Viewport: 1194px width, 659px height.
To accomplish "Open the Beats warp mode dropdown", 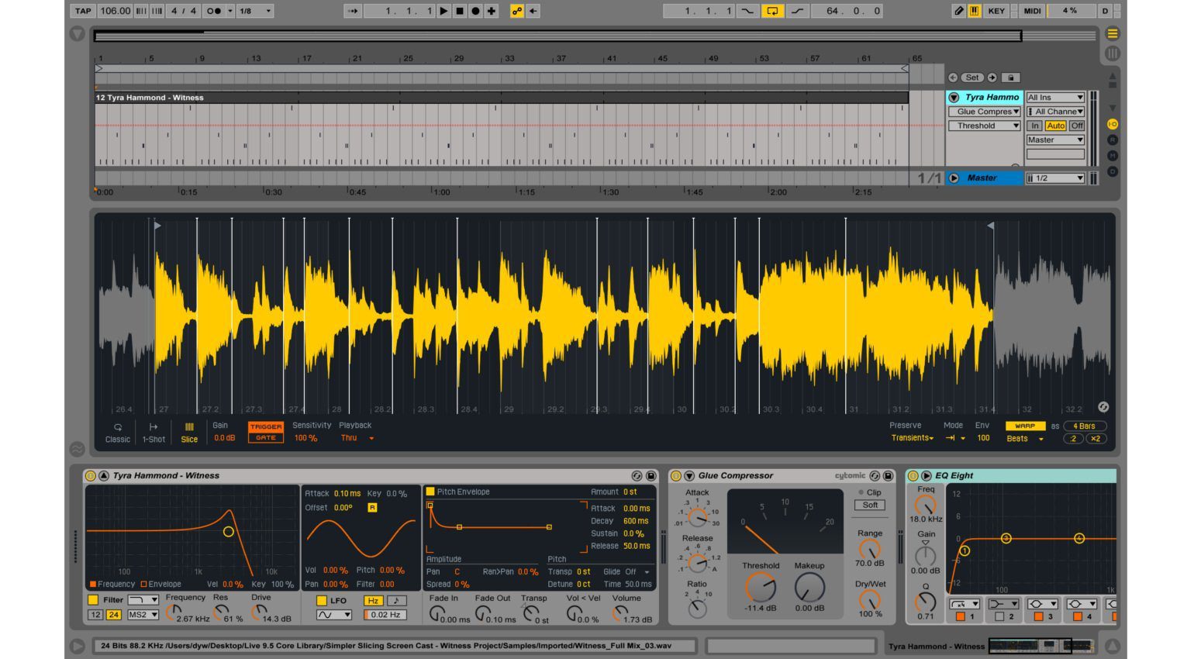I will click(x=1024, y=439).
